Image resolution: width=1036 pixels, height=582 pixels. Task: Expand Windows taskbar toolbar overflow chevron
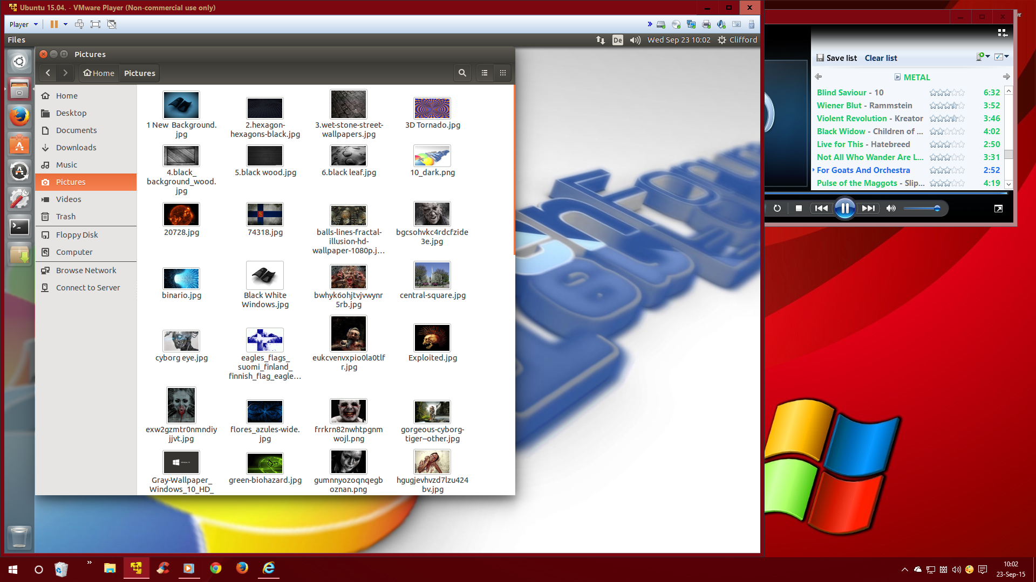[x=89, y=563]
